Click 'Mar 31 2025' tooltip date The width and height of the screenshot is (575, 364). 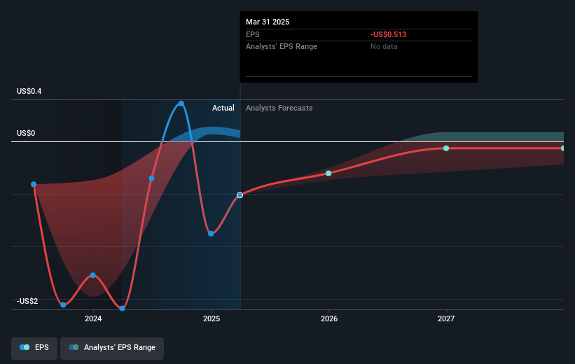point(268,22)
